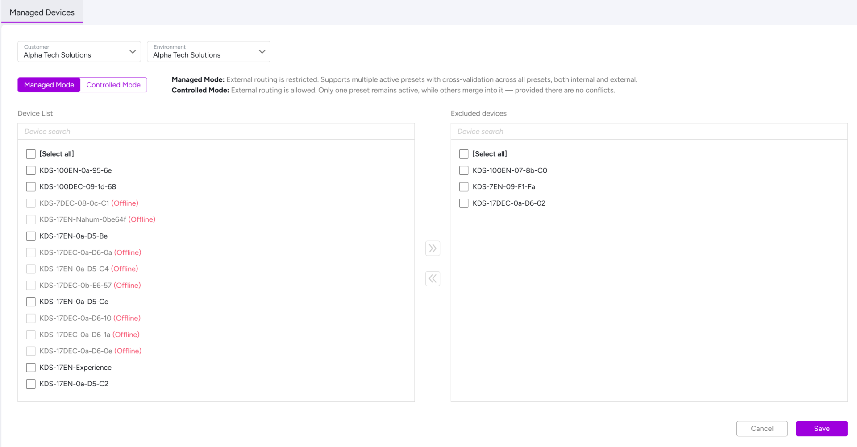Click the Excluded devices heading

478,113
